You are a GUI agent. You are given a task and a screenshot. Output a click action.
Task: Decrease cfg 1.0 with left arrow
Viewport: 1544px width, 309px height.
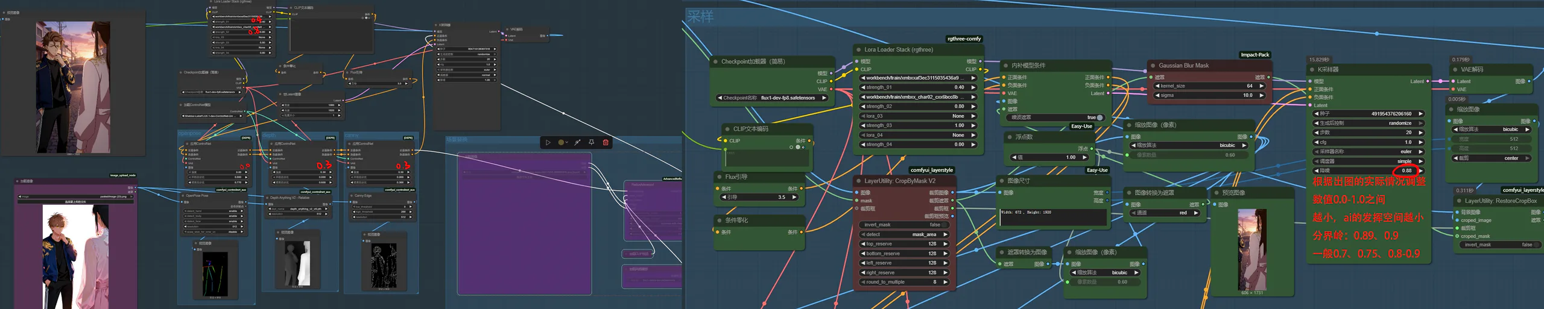coord(1317,142)
